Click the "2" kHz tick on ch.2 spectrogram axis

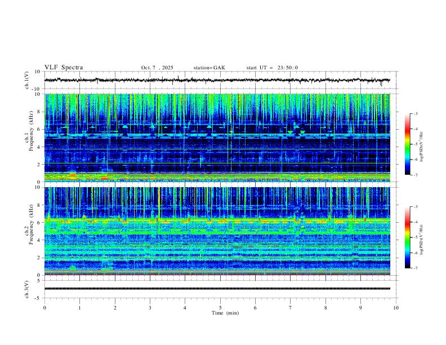pyautogui.click(x=39, y=258)
